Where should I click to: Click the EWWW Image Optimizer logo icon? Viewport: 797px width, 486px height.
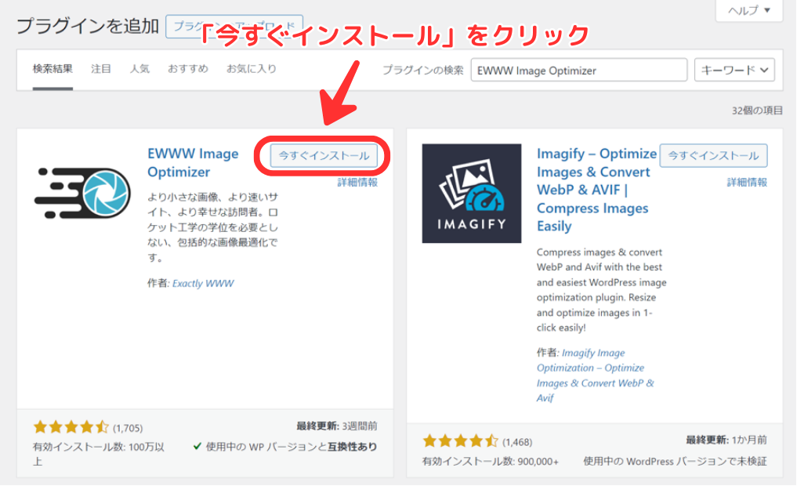click(x=82, y=193)
